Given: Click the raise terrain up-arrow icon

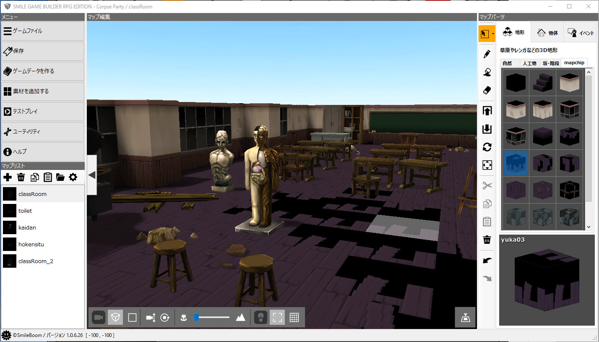Looking at the screenshot, I should tap(487, 111).
